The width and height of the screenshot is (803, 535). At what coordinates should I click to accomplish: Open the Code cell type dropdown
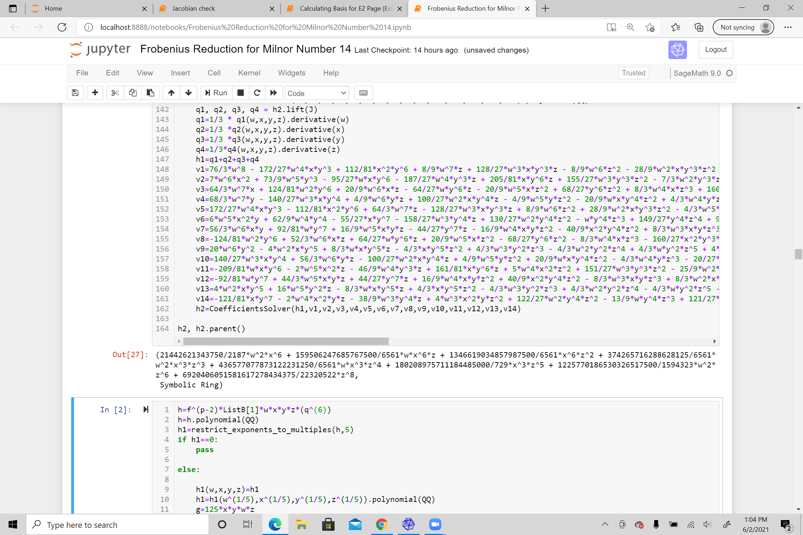tap(316, 93)
